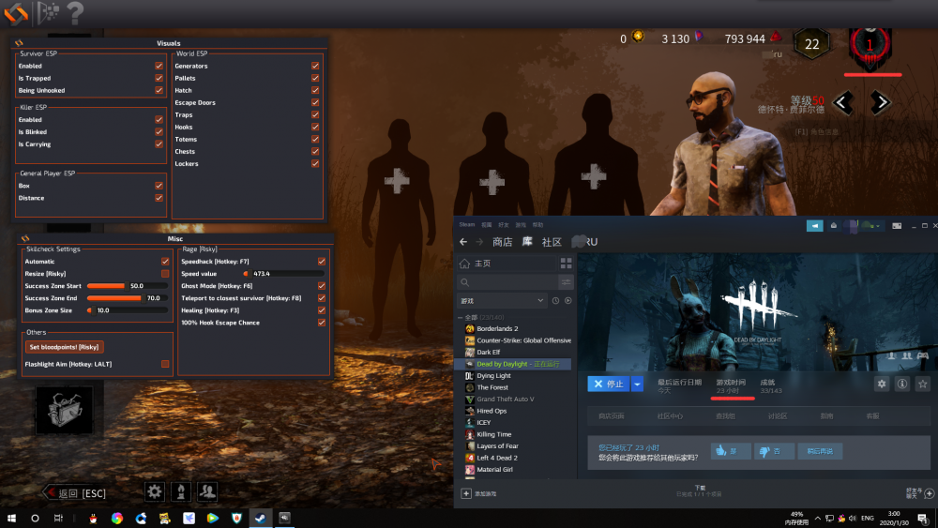Toggle 100% Hook Escape Chance checkbox
This screenshot has width=938, height=528.
pos(322,323)
